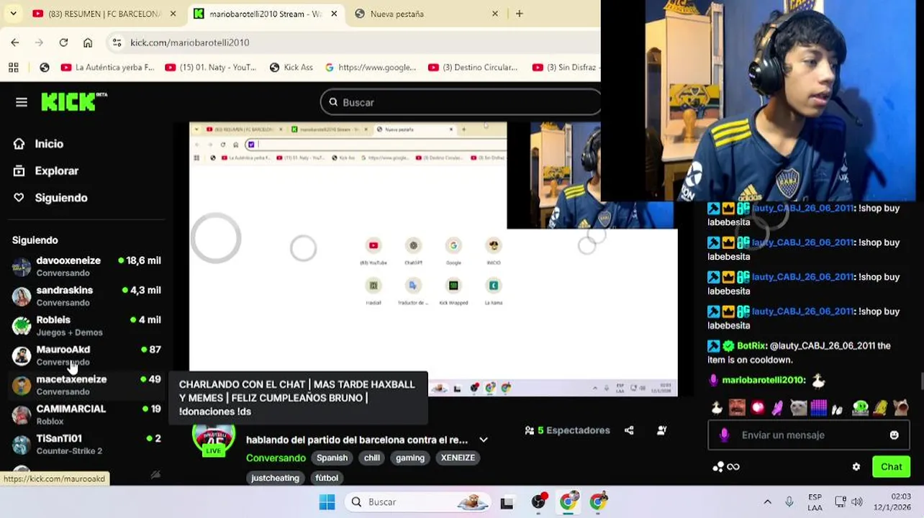
Task: Select the gaming tag
Action: 410,458
